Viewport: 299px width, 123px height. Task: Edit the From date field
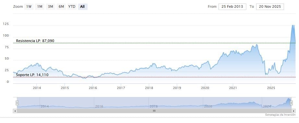pos(232,7)
